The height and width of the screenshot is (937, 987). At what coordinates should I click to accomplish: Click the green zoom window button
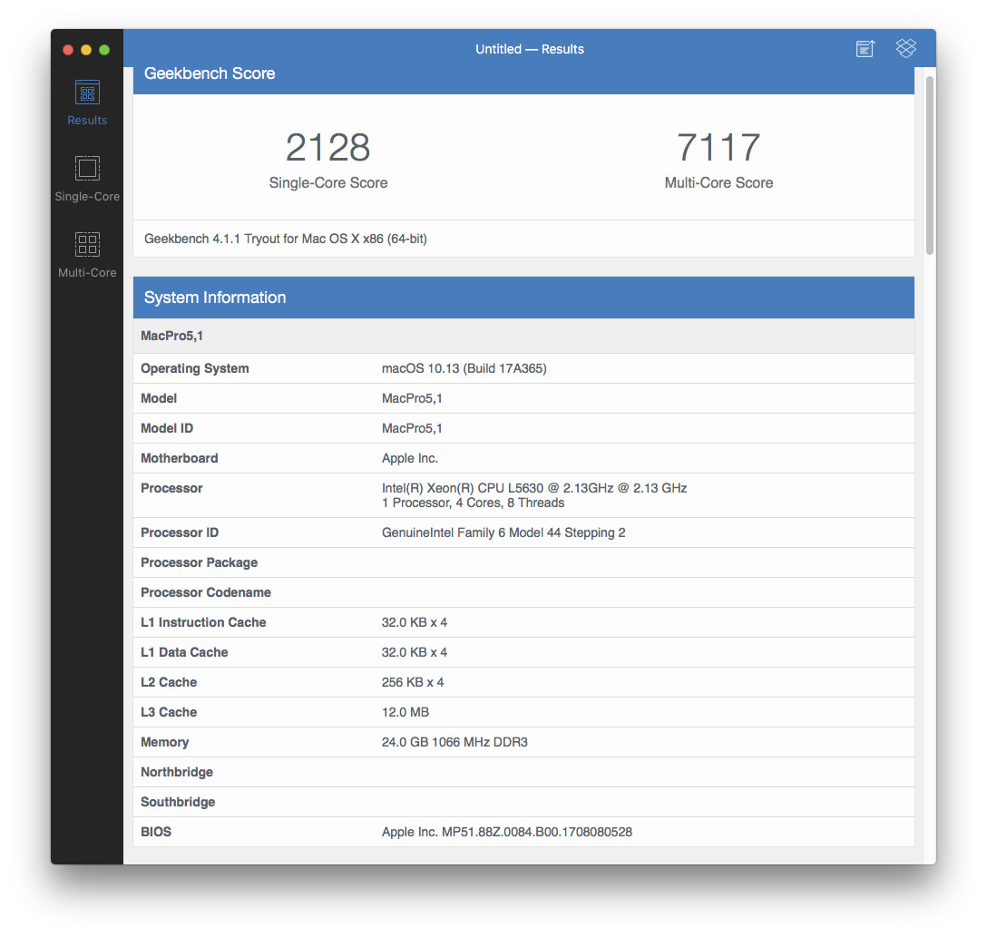coord(104,50)
